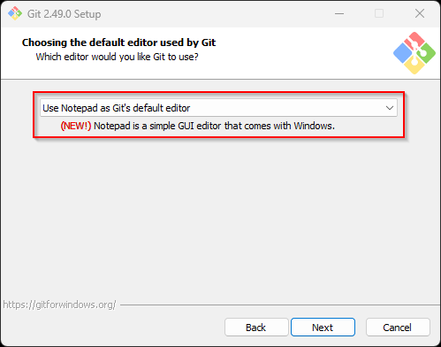Cancel the Git setup
Screen dimensions: 441x347
(x=398, y=328)
